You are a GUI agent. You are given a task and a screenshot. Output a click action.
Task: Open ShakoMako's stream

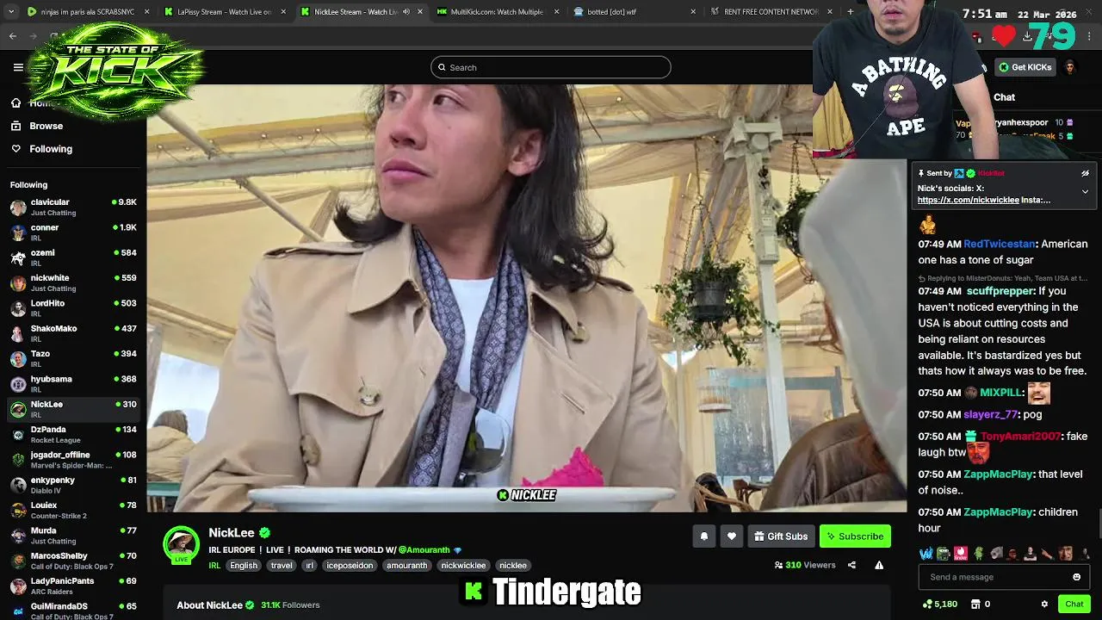73,333
